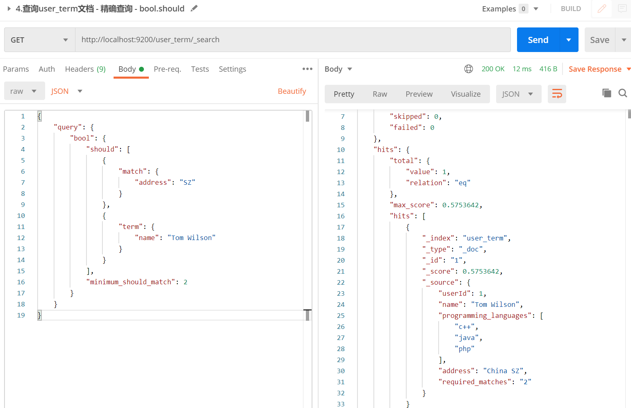Copy response with the copy icon
The image size is (631, 408).
pos(607,93)
